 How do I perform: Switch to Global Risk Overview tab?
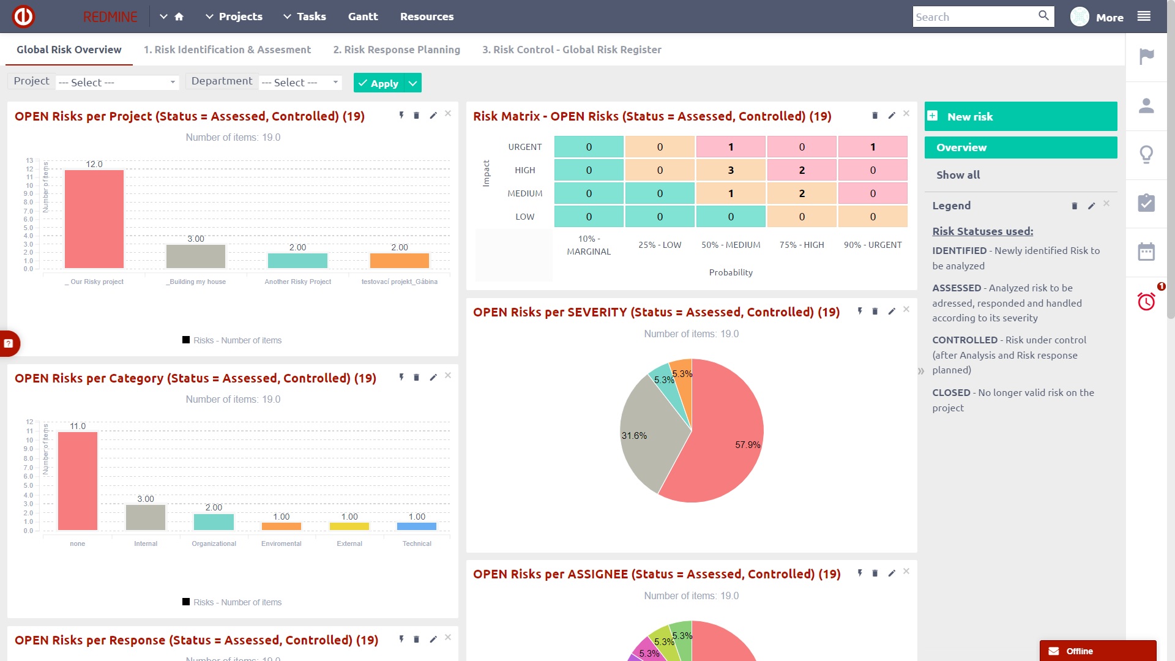coord(69,50)
